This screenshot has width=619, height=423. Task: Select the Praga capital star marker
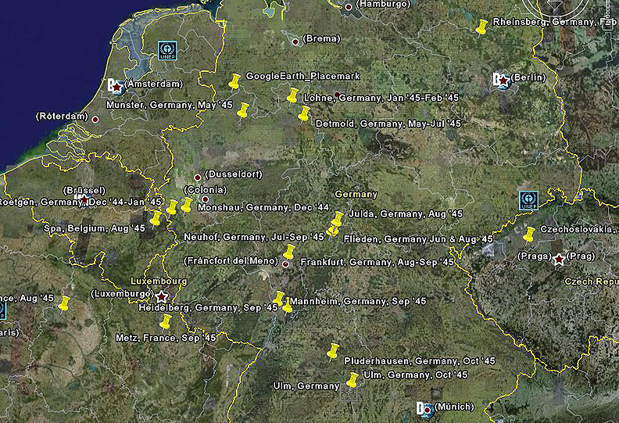(x=559, y=259)
